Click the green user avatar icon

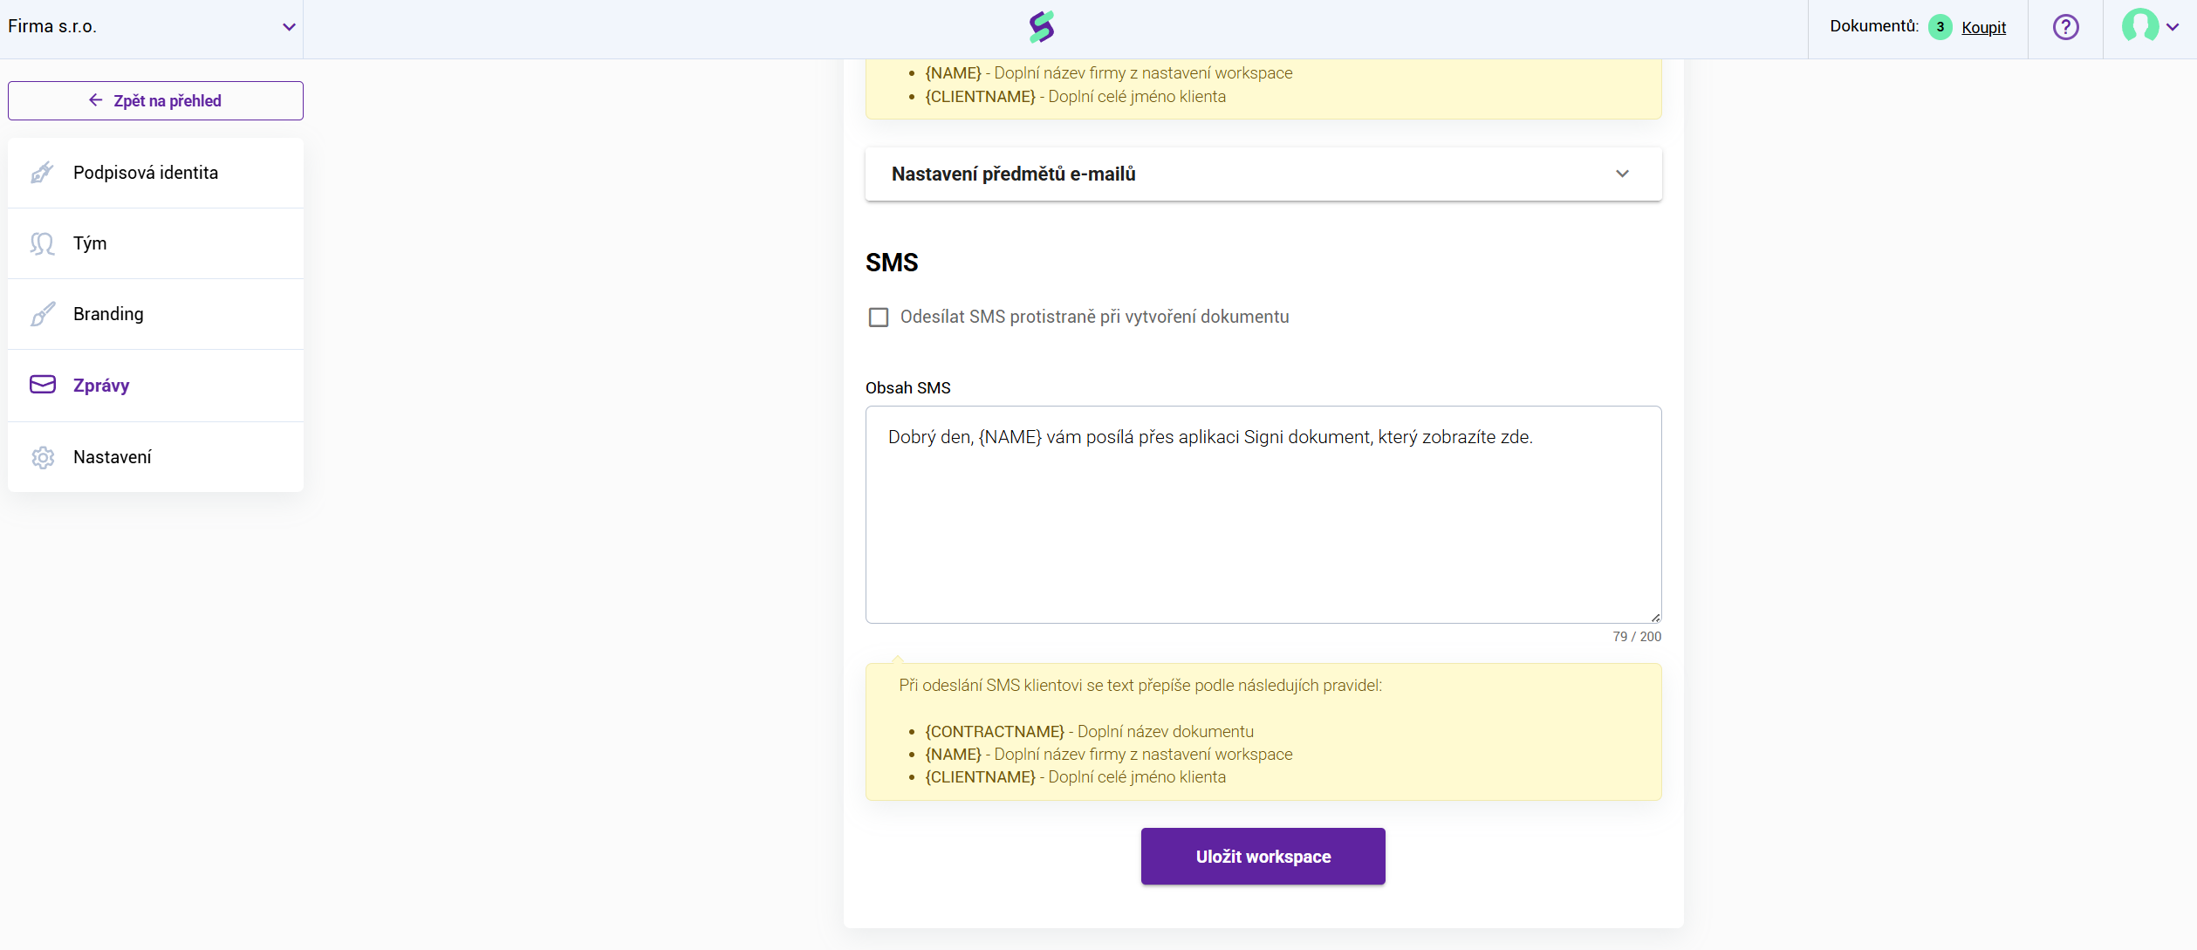pyautogui.click(x=2139, y=26)
